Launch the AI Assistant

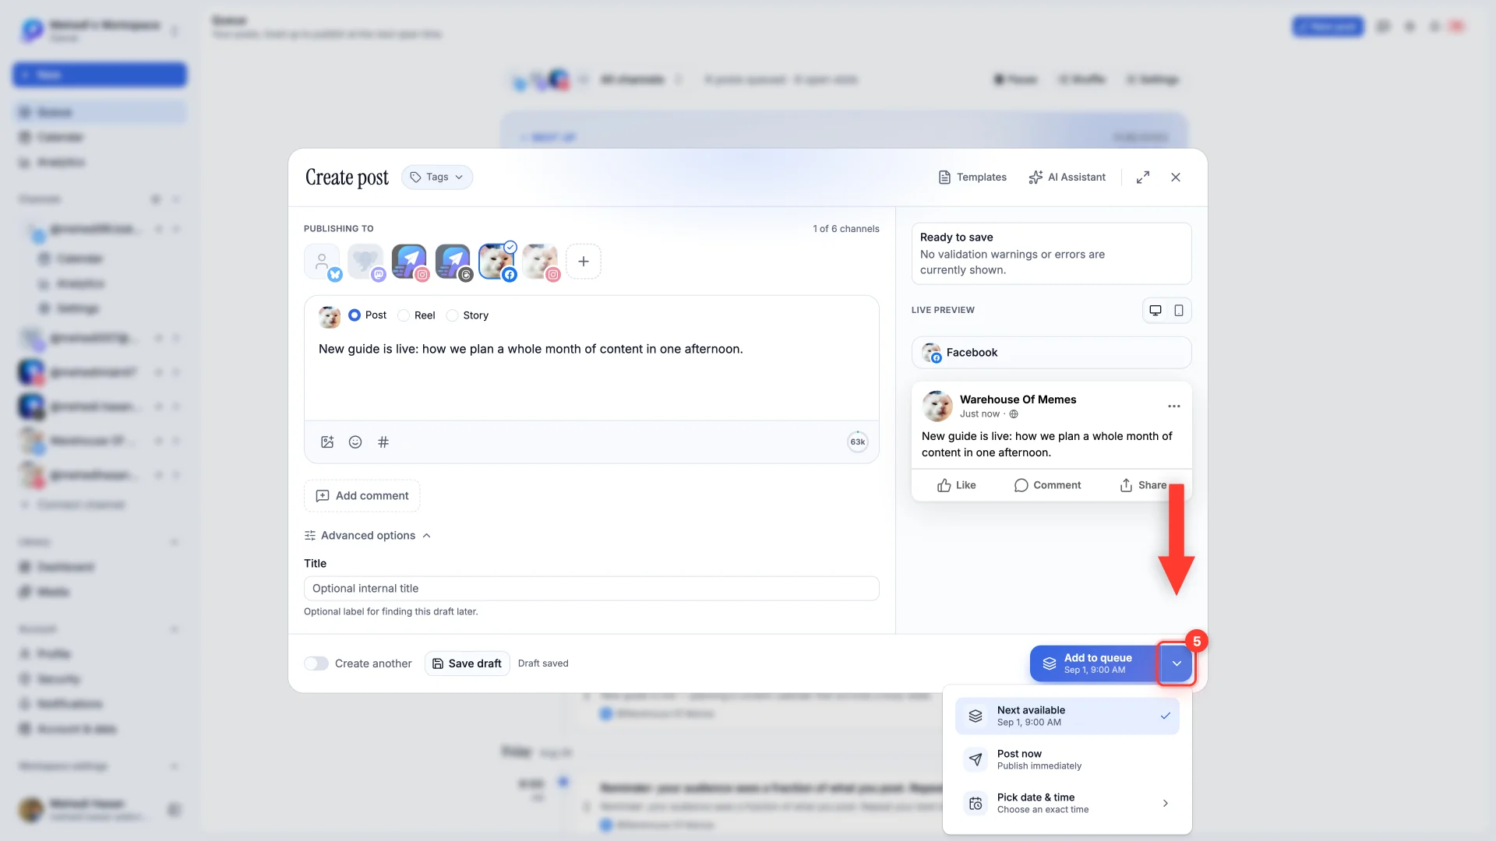1067,178
